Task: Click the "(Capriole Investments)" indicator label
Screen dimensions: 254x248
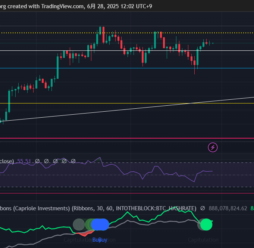Action: pyautogui.click(x=41, y=208)
